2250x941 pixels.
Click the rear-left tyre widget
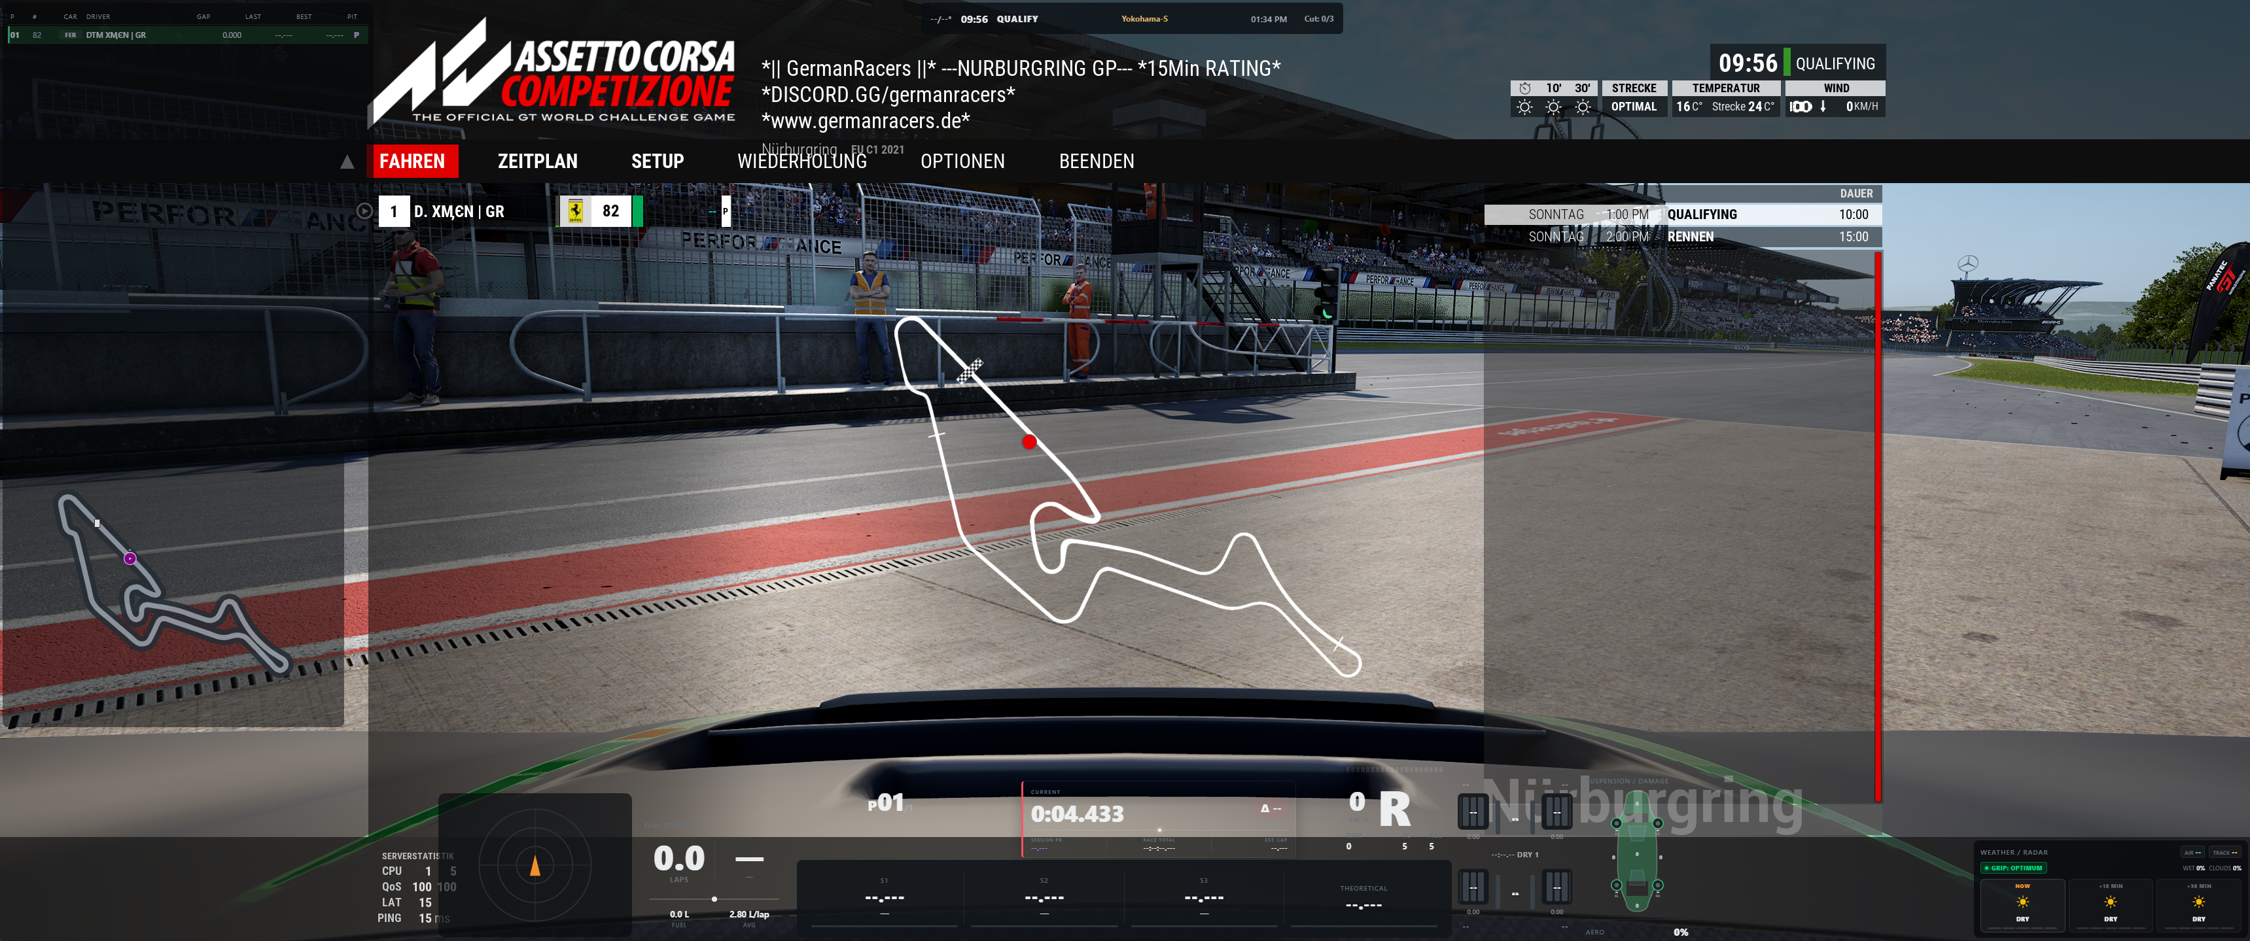tap(1473, 888)
